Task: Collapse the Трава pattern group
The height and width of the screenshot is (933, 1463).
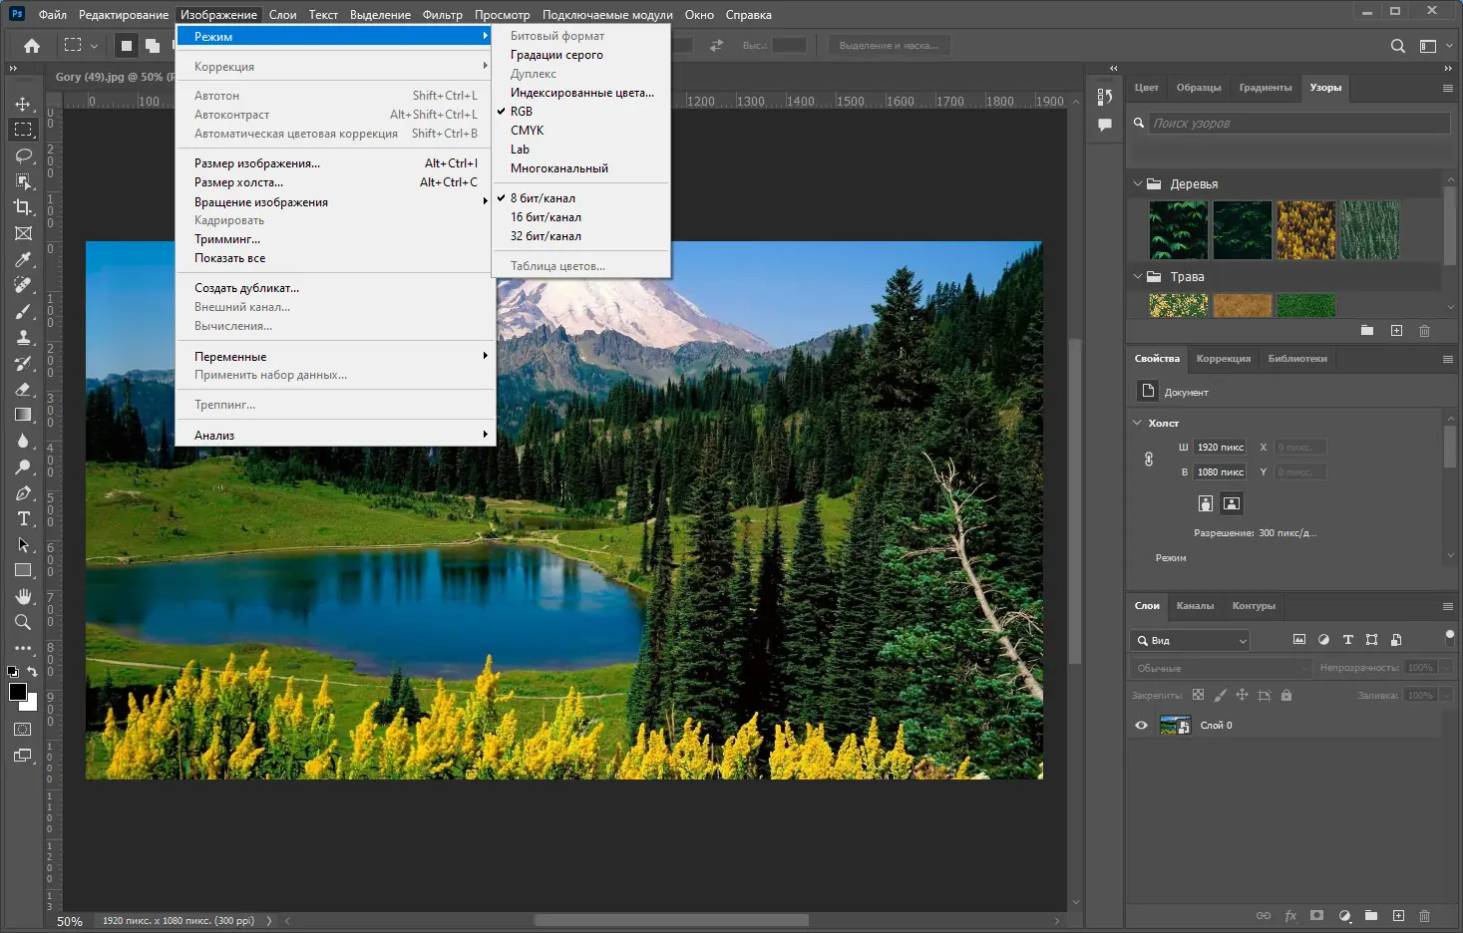Action: click(x=1138, y=277)
